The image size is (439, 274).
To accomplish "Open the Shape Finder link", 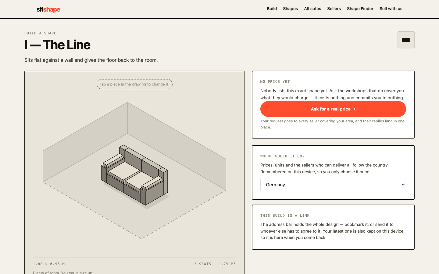I will [360, 9].
